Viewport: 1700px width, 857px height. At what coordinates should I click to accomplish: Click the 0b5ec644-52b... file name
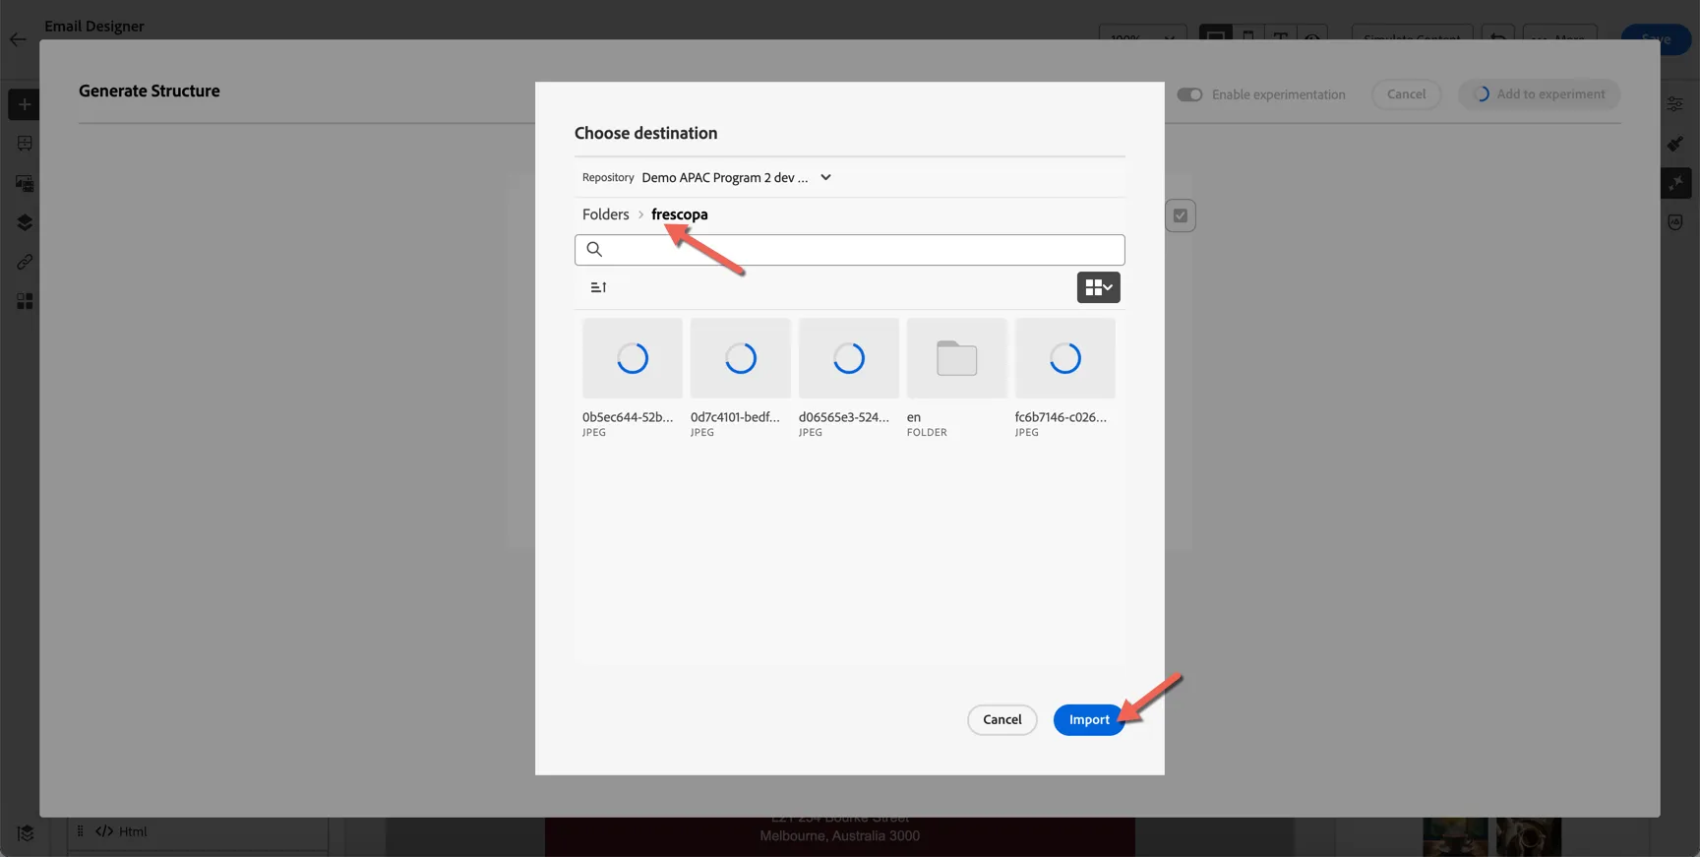628,417
